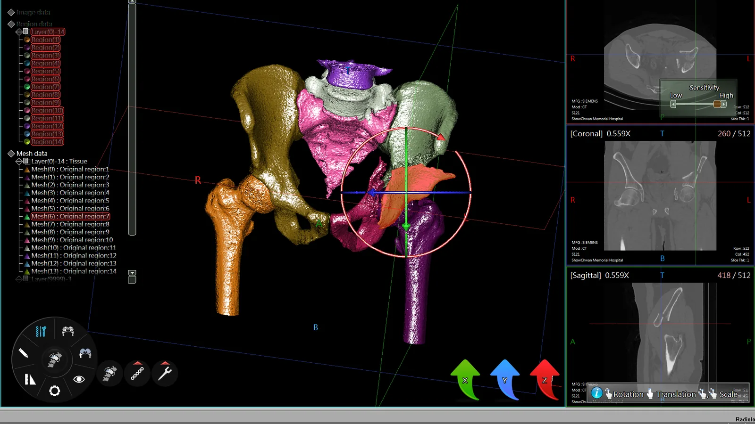
Task: Select Mesh(6) : Original region:7
Action: point(70,216)
